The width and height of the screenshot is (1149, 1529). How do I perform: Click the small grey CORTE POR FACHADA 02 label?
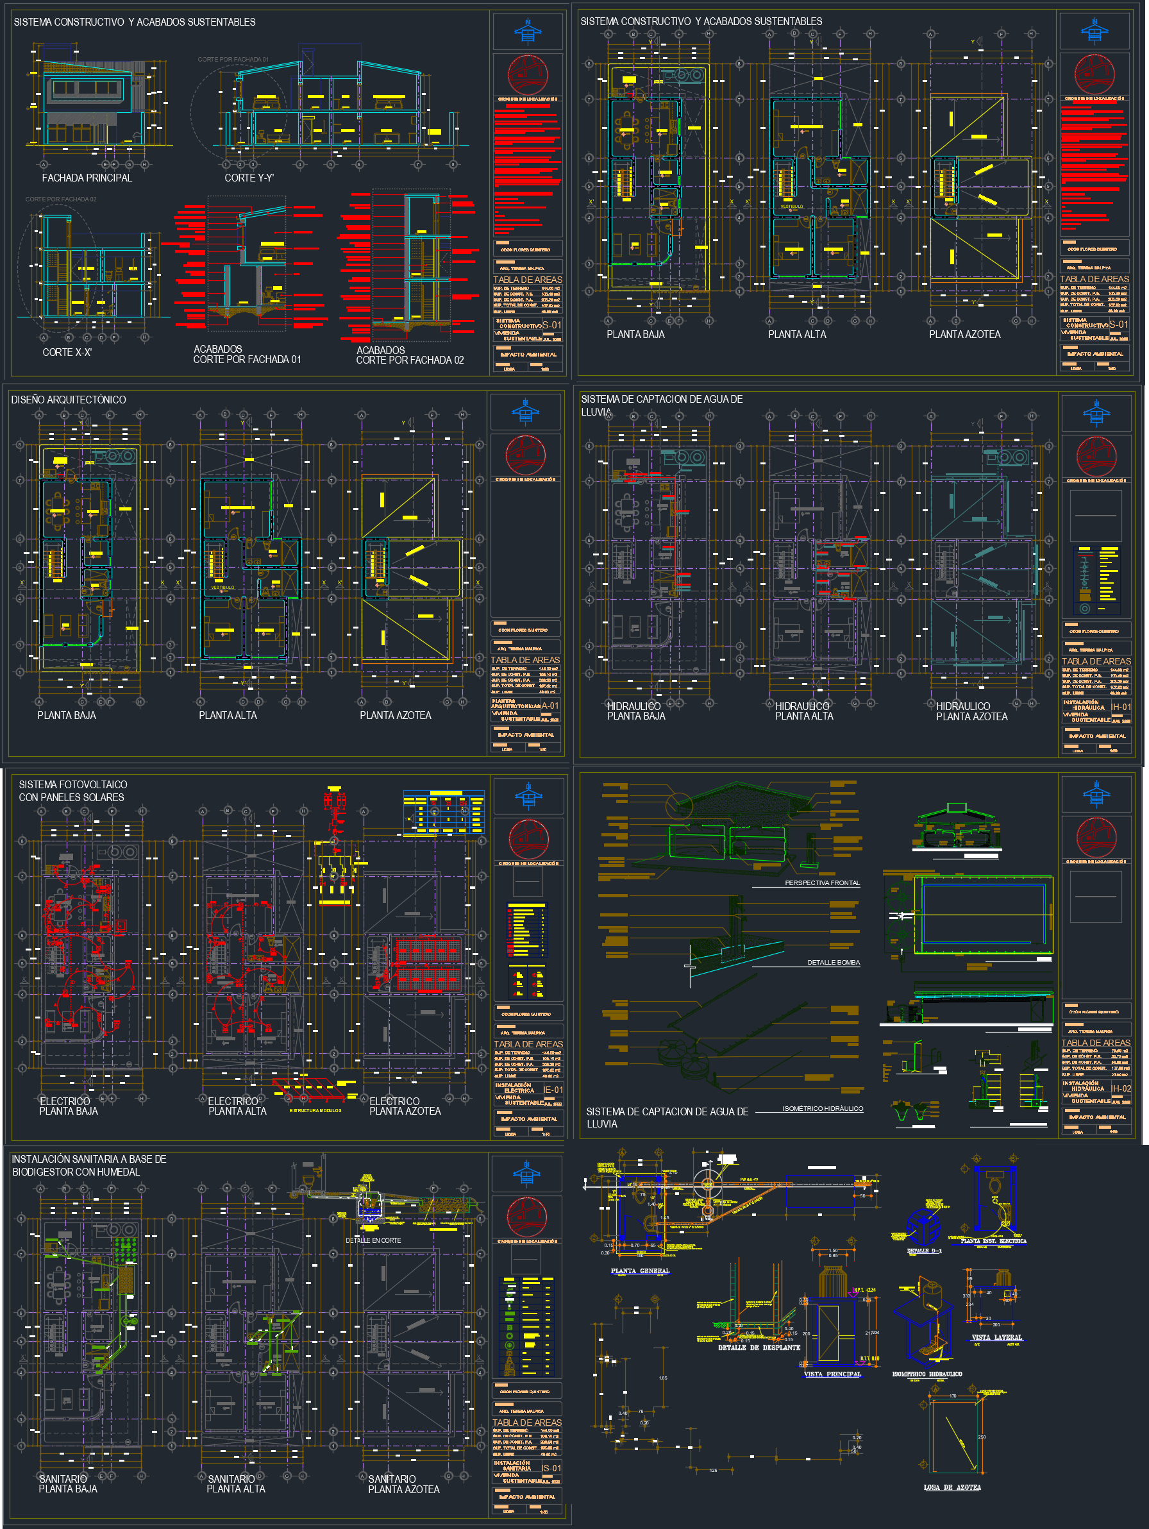(x=61, y=199)
